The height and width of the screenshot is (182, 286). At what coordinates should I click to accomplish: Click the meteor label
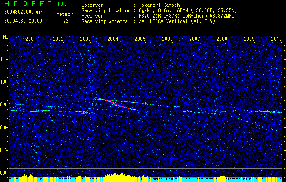coord(65,14)
